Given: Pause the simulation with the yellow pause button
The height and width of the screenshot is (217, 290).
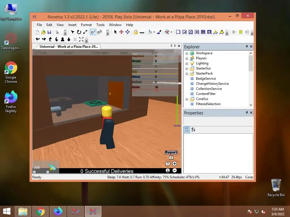Looking at the screenshot, I should [241, 32].
